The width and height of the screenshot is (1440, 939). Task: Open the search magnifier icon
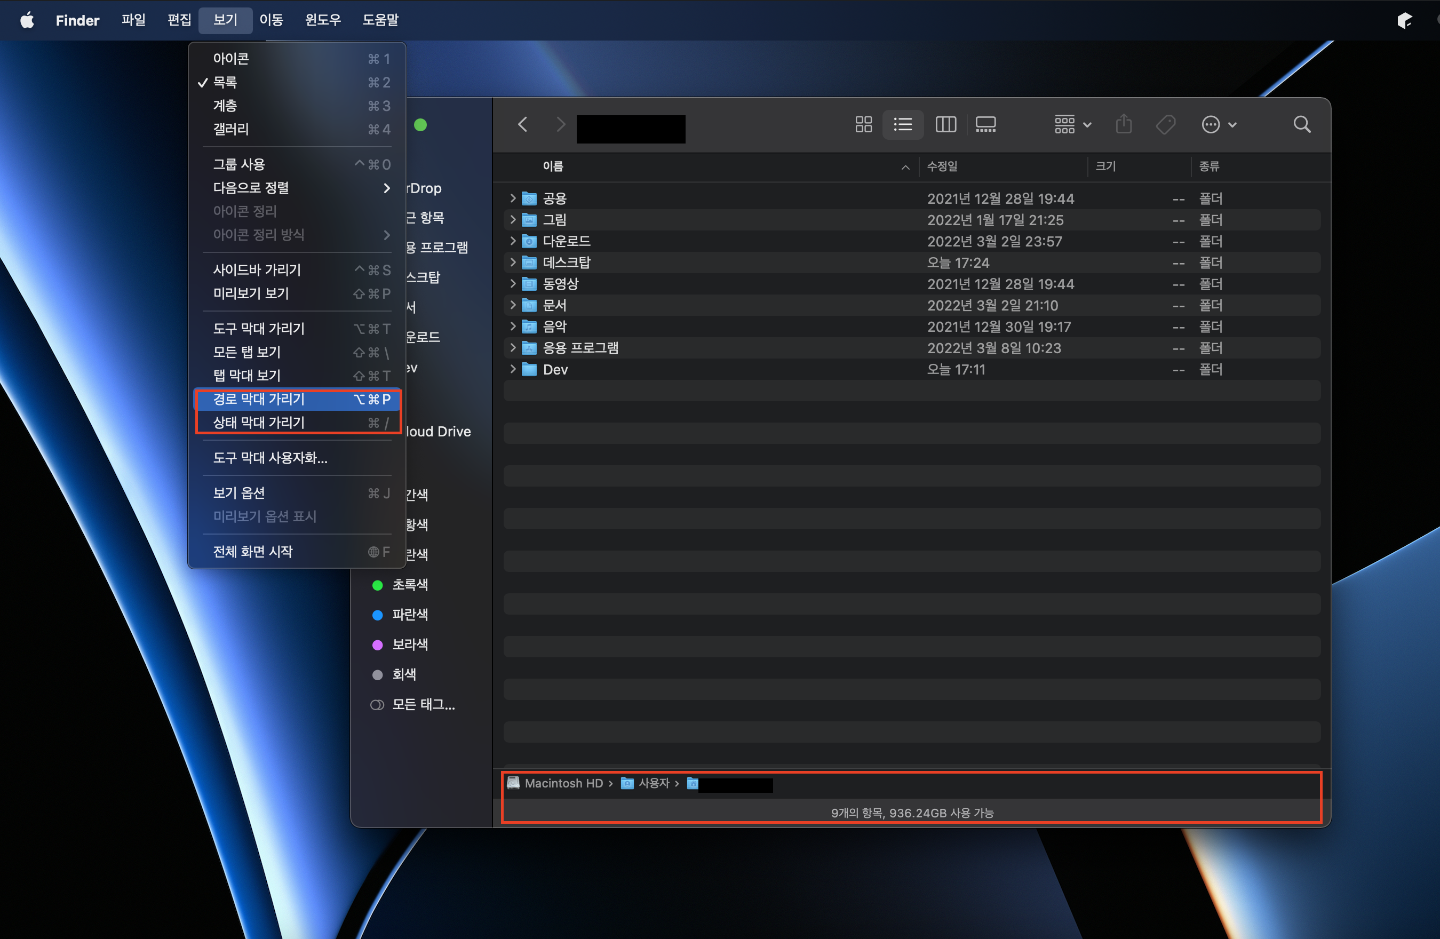(x=1302, y=125)
